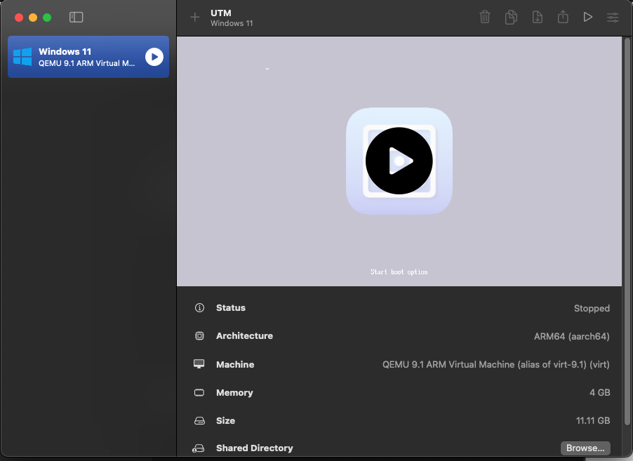Screen dimensions: 633x461
Task: Click the Size disk icon
Action: click(199, 420)
